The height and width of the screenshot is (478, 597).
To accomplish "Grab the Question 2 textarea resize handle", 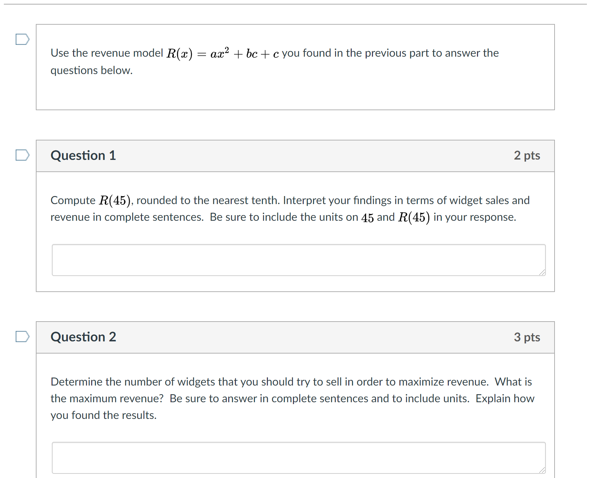I will click(542, 470).
